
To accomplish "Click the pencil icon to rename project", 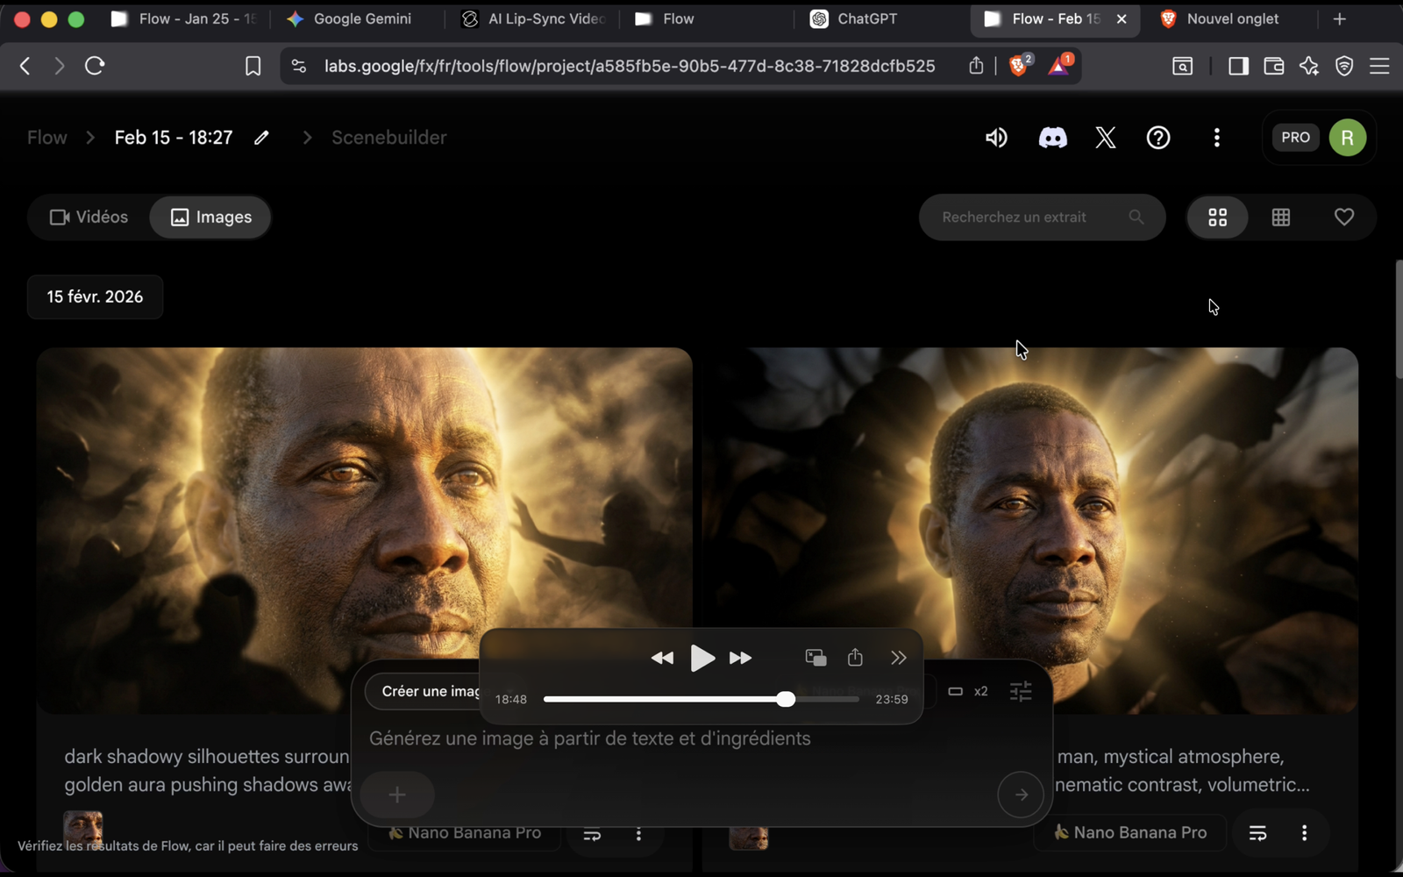I will pyautogui.click(x=261, y=138).
